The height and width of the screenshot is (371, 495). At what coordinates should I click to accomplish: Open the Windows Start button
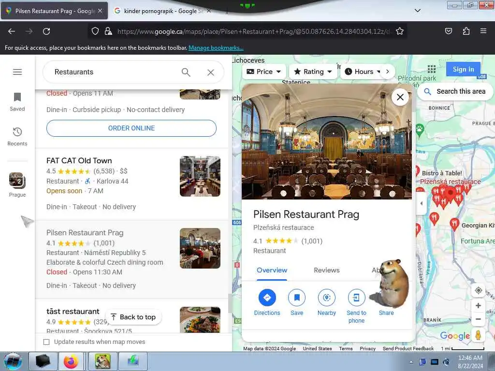click(x=13, y=361)
